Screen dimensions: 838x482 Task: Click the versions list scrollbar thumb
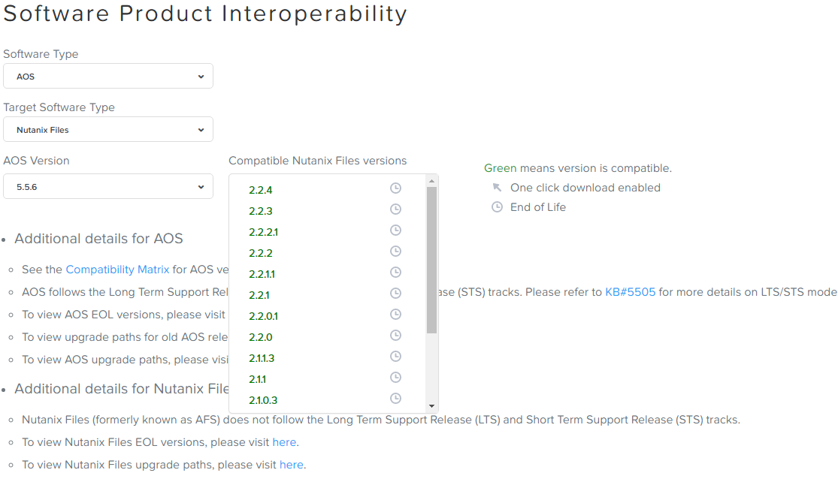[432, 260]
